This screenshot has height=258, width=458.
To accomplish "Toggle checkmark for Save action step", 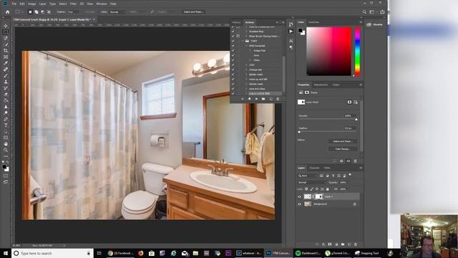I will (233, 55).
